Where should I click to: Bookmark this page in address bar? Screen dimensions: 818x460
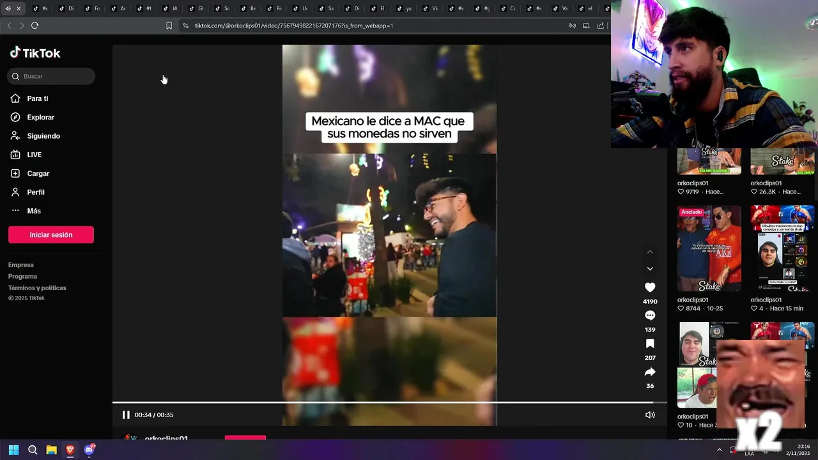(x=169, y=26)
